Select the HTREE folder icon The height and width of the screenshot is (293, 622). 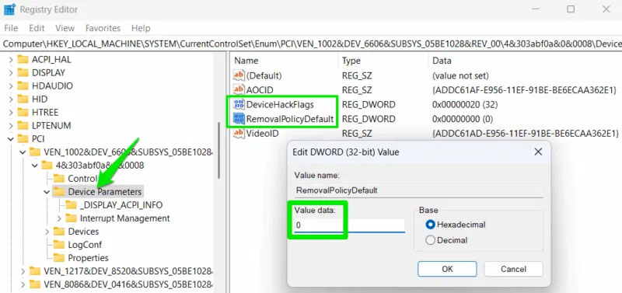[x=23, y=112]
